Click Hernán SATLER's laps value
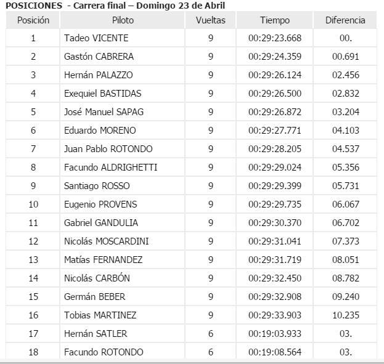 tap(210, 334)
